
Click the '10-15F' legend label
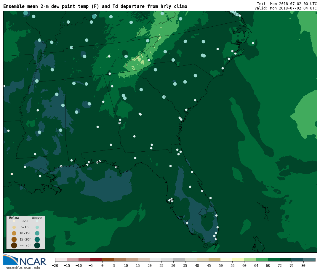click(x=25, y=233)
